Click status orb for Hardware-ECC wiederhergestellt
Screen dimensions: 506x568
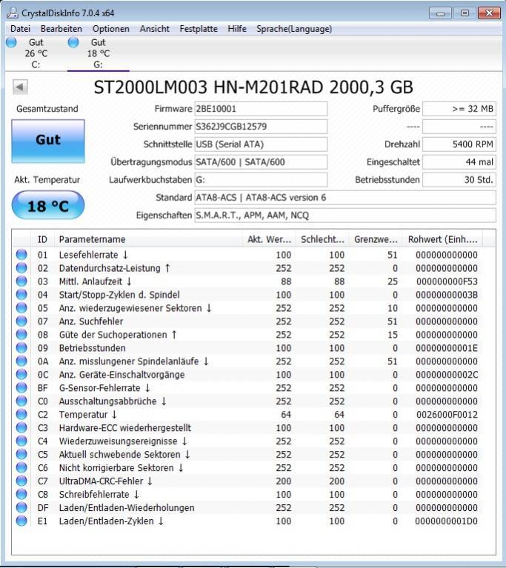(x=21, y=428)
